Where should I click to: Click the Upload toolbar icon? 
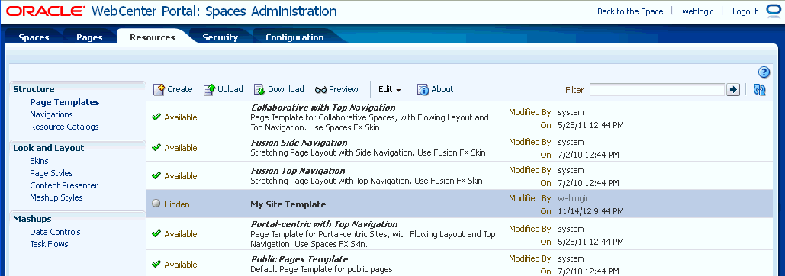pos(209,89)
